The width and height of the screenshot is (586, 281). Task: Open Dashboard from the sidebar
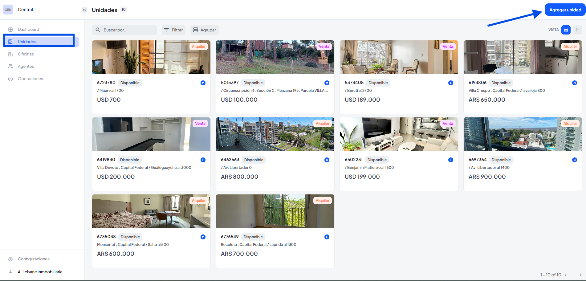(28, 29)
